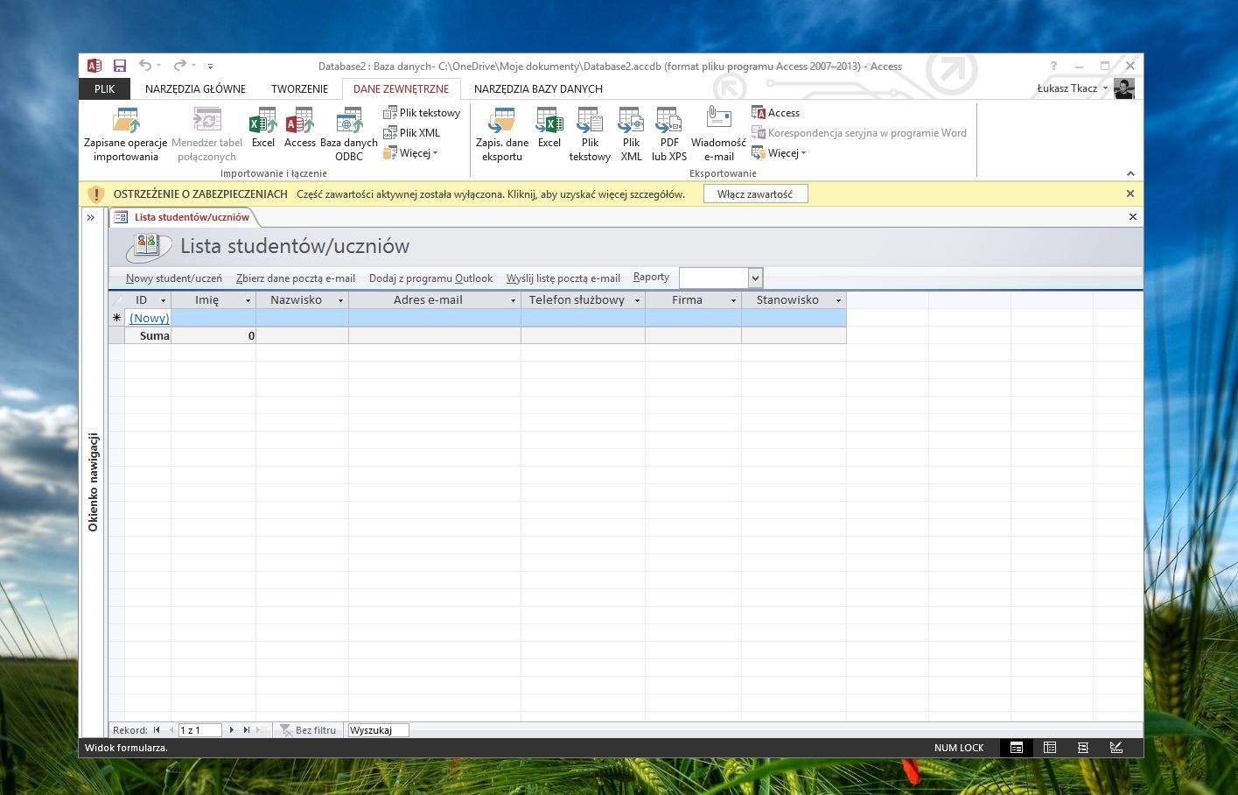Switch to Form view in status bar
The height and width of the screenshot is (795, 1238).
[1017, 748]
